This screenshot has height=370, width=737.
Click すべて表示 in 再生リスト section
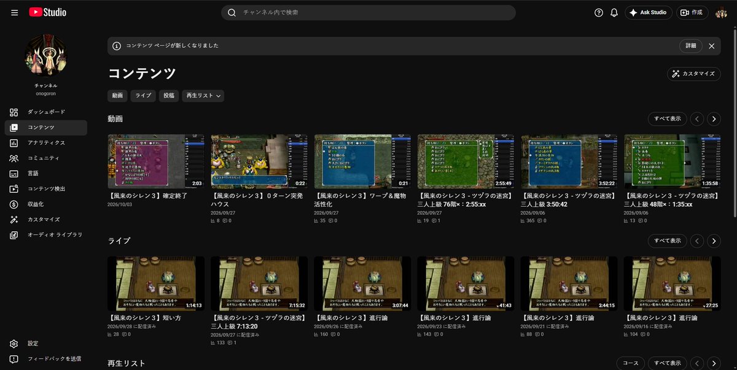tap(668, 363)
